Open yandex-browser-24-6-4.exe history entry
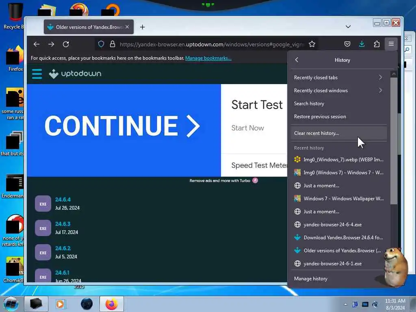 coord(339,224)
